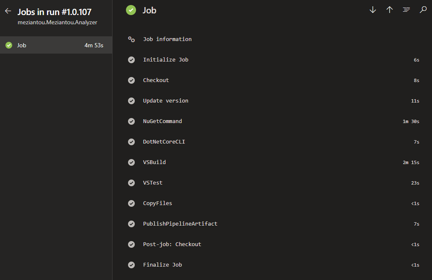The width and height of the screenshot is (432, 280).
Task: Open the DotNetCoreCLI step log
Action: pos(164,142)
